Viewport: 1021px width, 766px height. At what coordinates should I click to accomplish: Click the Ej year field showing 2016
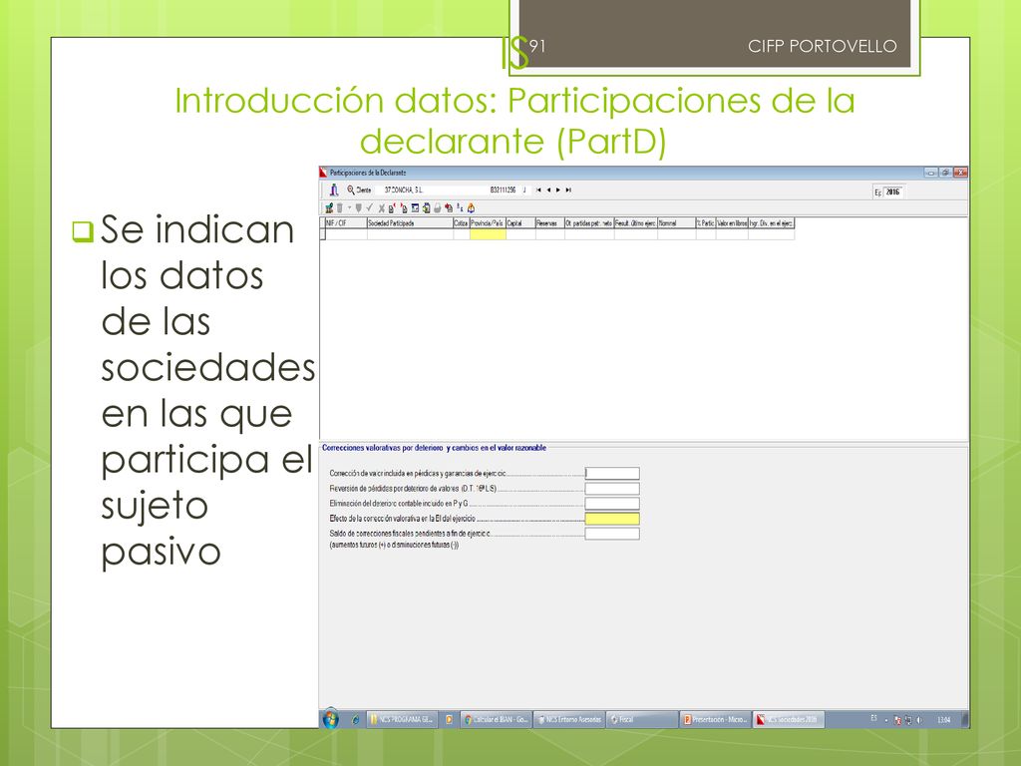tap(893, 191)
